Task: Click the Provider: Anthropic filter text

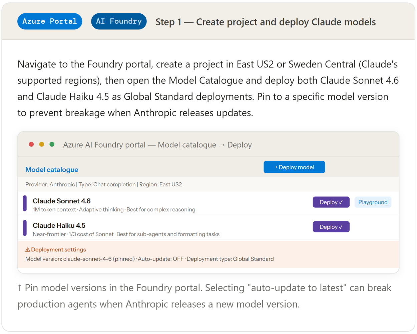Action: (50, 184)
